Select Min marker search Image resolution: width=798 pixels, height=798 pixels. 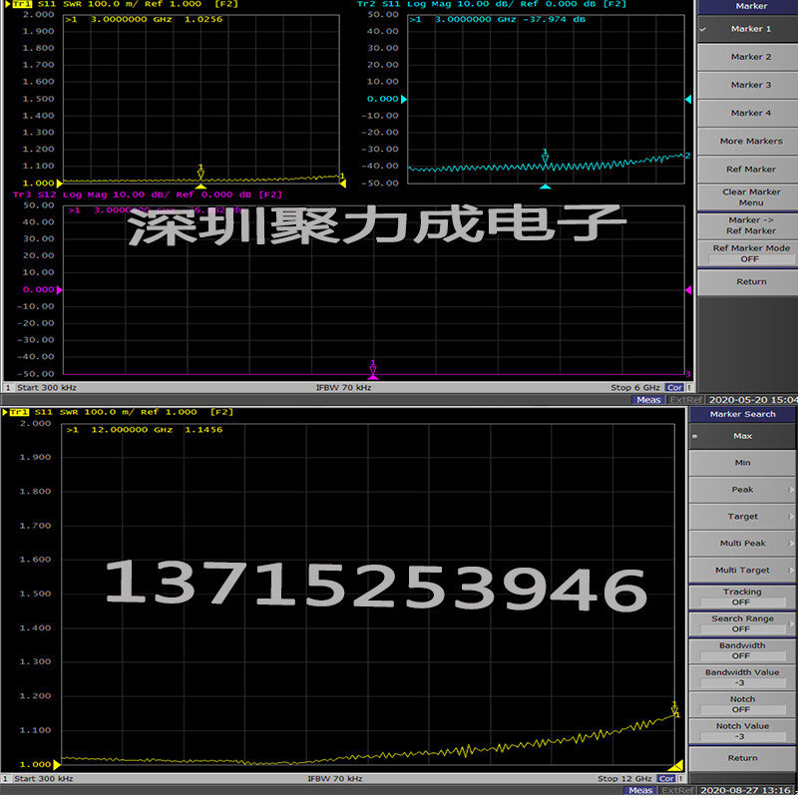(x=742, y=463)
